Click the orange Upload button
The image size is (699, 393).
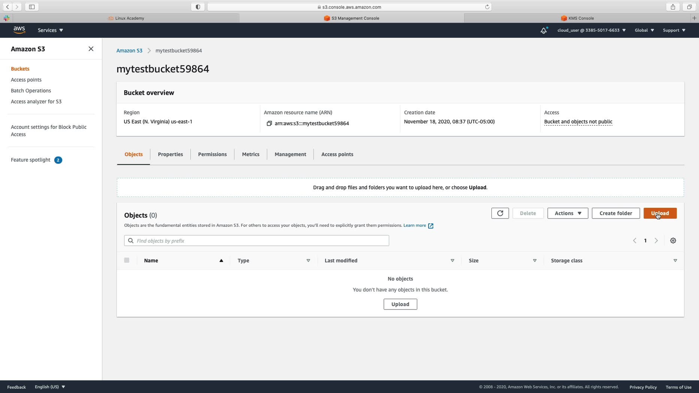click(660, 213)
